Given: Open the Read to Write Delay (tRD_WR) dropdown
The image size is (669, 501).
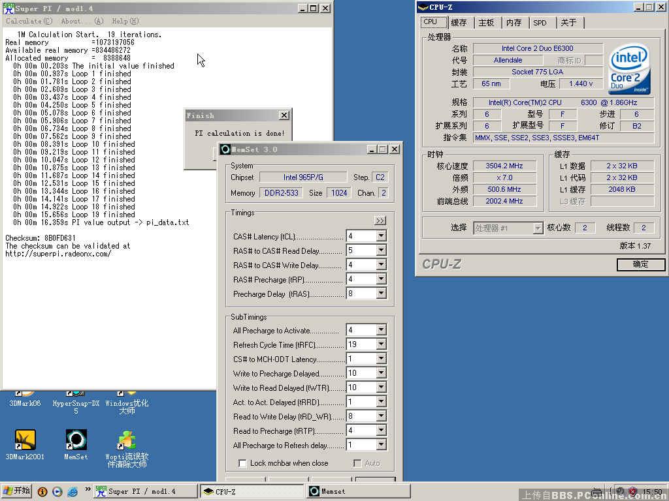Looking at the screenshot, I should [382, 416].
